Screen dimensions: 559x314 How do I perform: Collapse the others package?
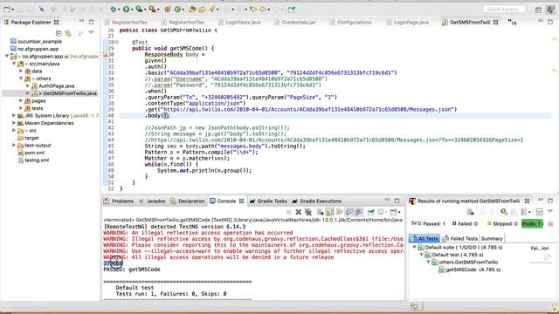pos(21,78)
